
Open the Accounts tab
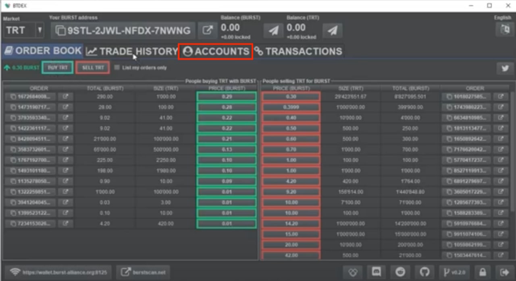pos(216,52)
